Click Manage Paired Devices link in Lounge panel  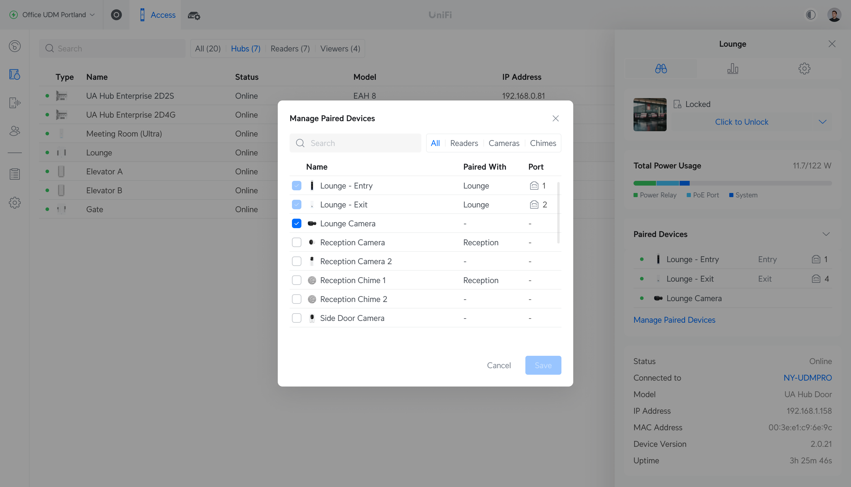tap(675, 320)
